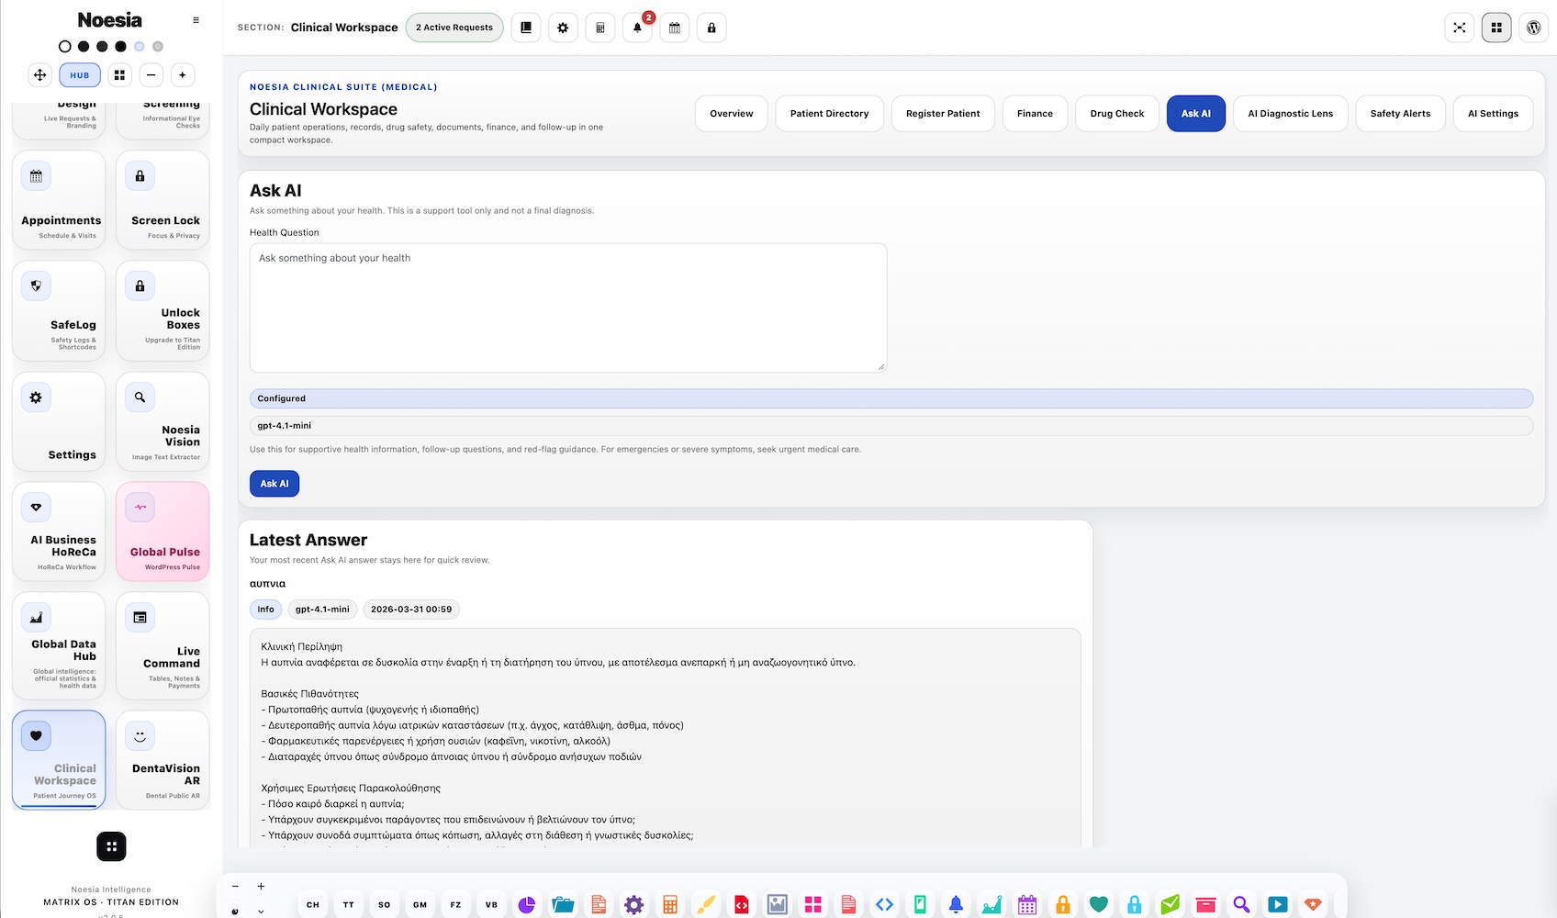The width and height of the screenshot is (1557, 918).
Task: Select the light blue theme dot
Action: coord(139,46)
